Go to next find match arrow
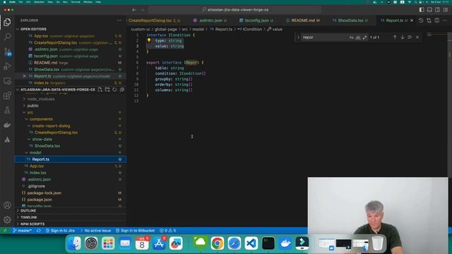This screenshot has height=254, width=452. 403,37
